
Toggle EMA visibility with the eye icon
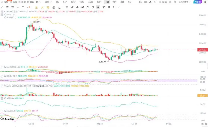point(14,15)
